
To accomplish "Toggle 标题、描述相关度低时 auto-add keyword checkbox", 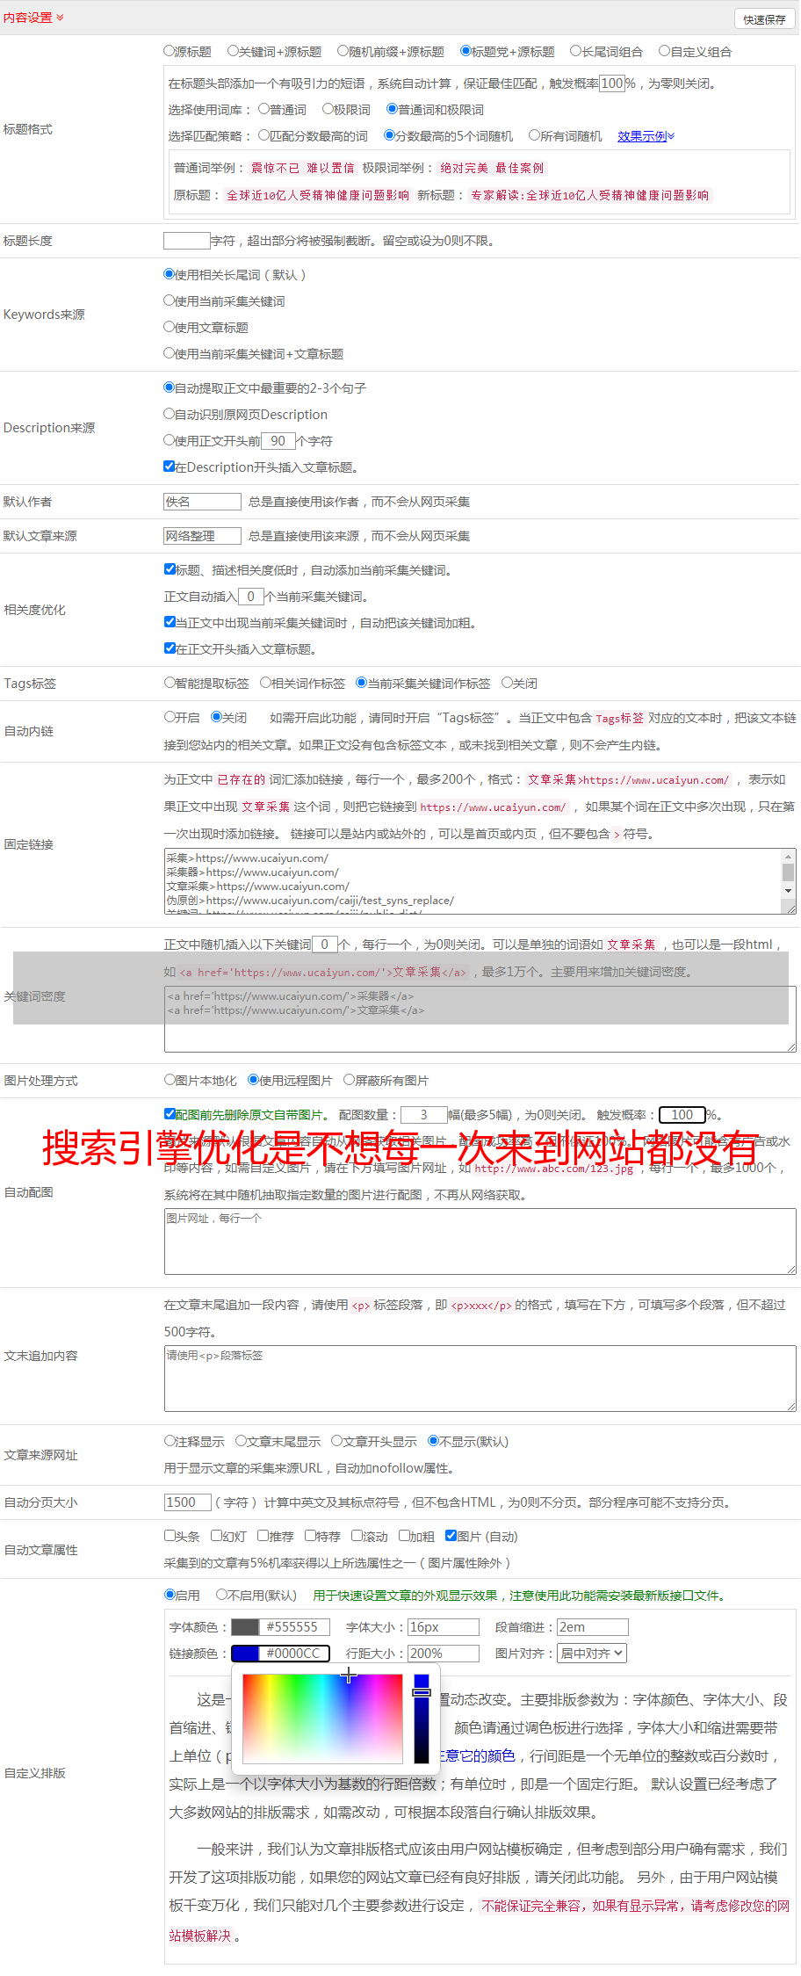I will [170, 569].
